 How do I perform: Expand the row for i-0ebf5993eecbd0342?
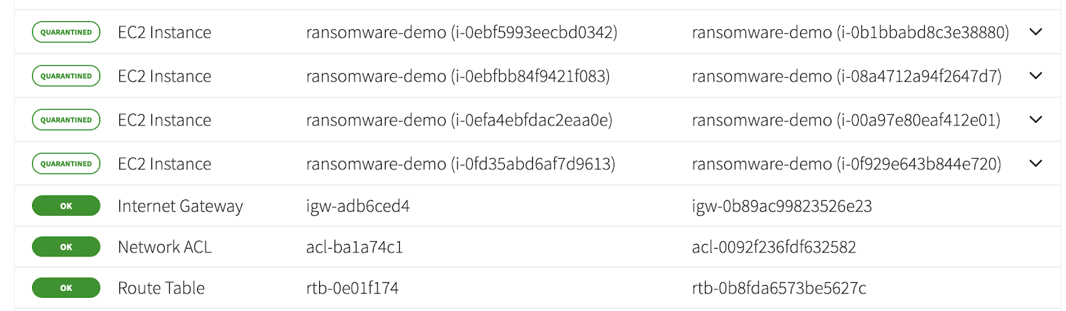tap(1035, 32)
